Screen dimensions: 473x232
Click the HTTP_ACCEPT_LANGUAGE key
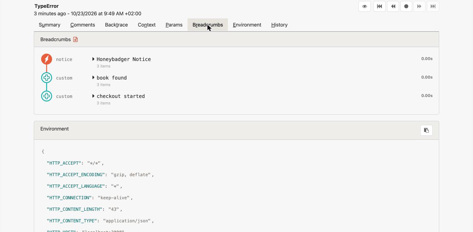point(76,186)
